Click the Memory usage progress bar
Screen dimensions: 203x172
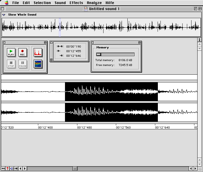tap(115, 54)
